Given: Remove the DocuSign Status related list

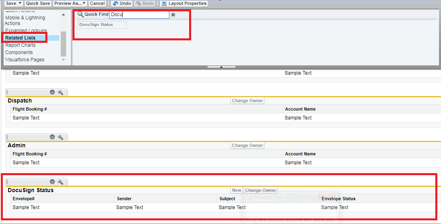Looking at the screenshot, I should [x=52, y=182].
